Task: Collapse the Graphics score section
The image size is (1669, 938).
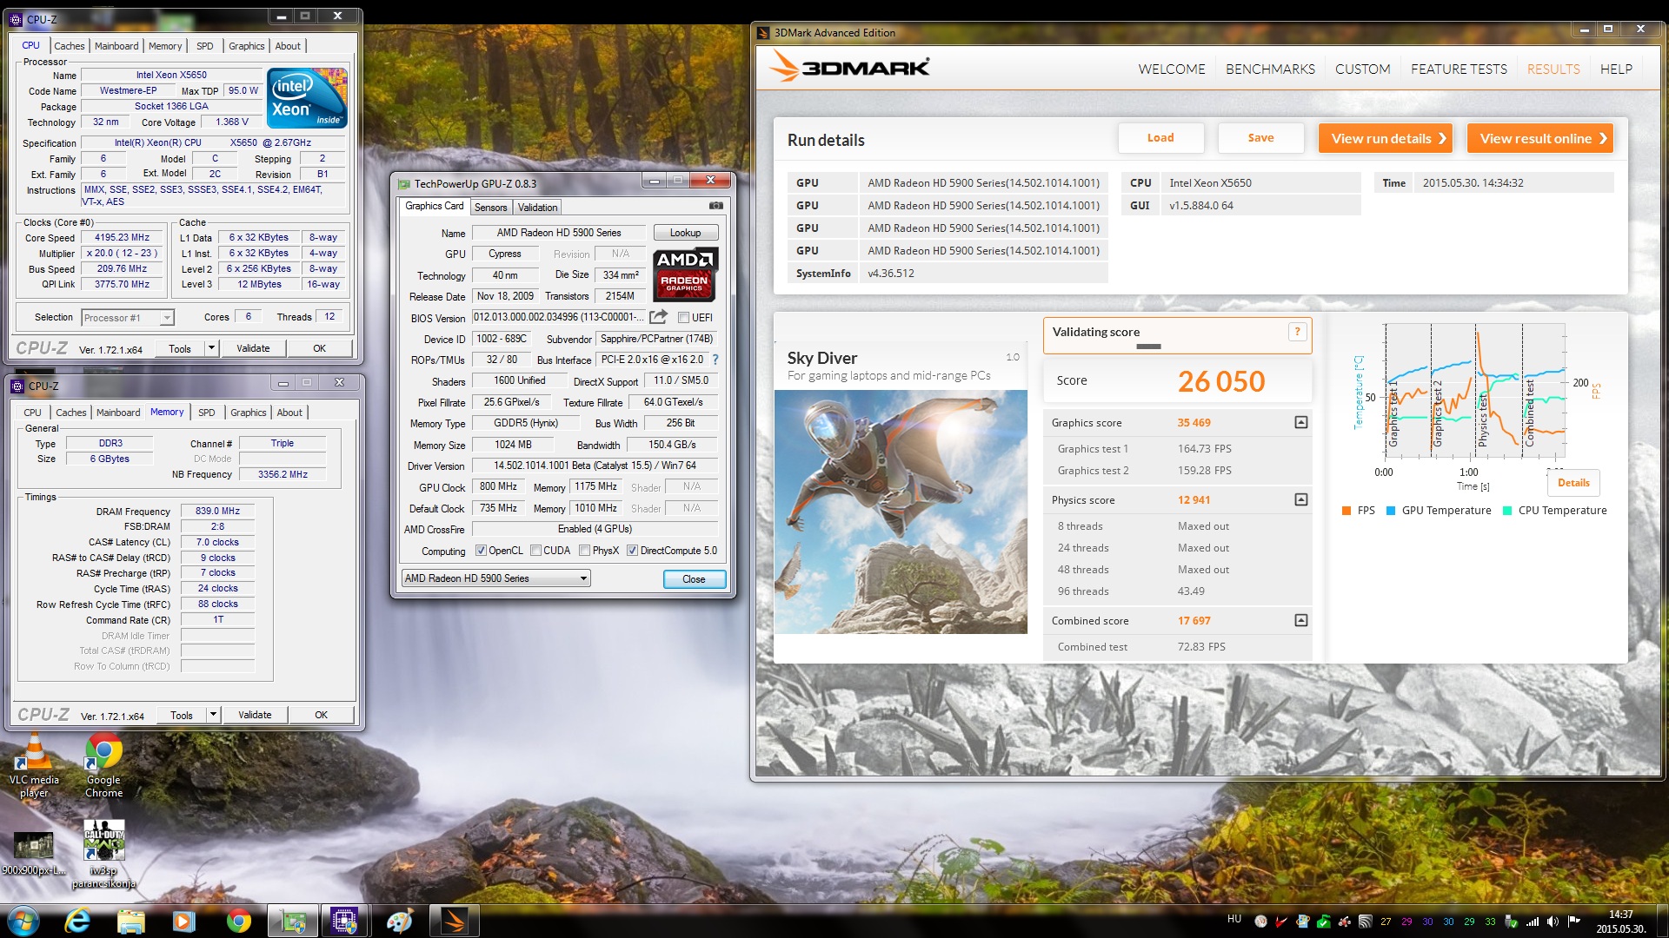Action: click(1300, 423)
